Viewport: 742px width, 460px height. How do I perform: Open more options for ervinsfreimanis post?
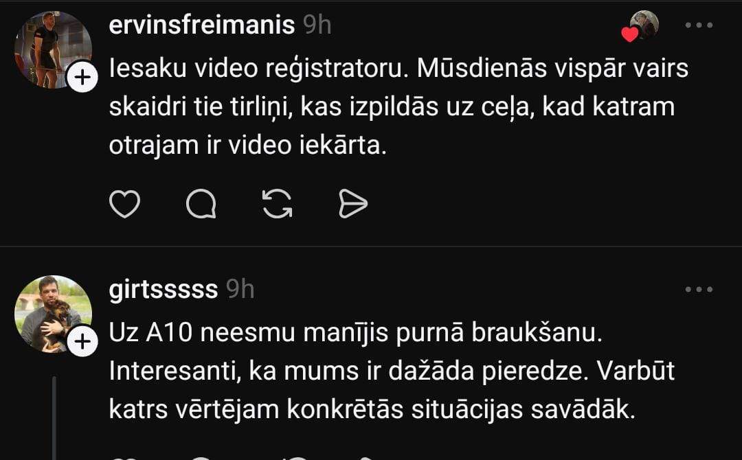[699, 25]
